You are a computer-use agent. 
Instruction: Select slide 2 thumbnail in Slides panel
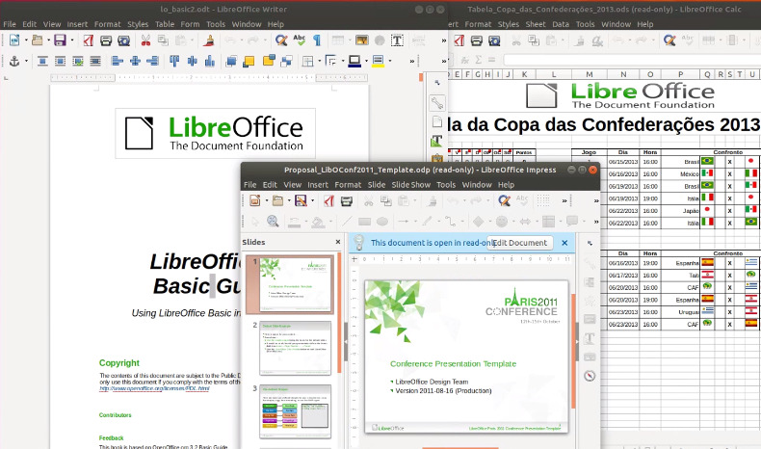coord(295,348)
